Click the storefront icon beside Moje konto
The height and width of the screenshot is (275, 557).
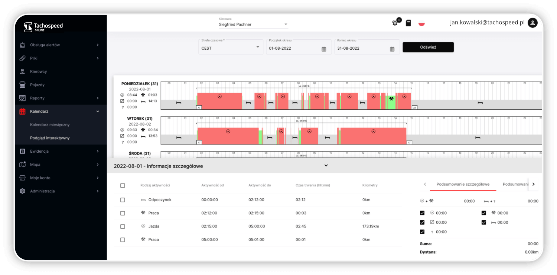point(22,178)
